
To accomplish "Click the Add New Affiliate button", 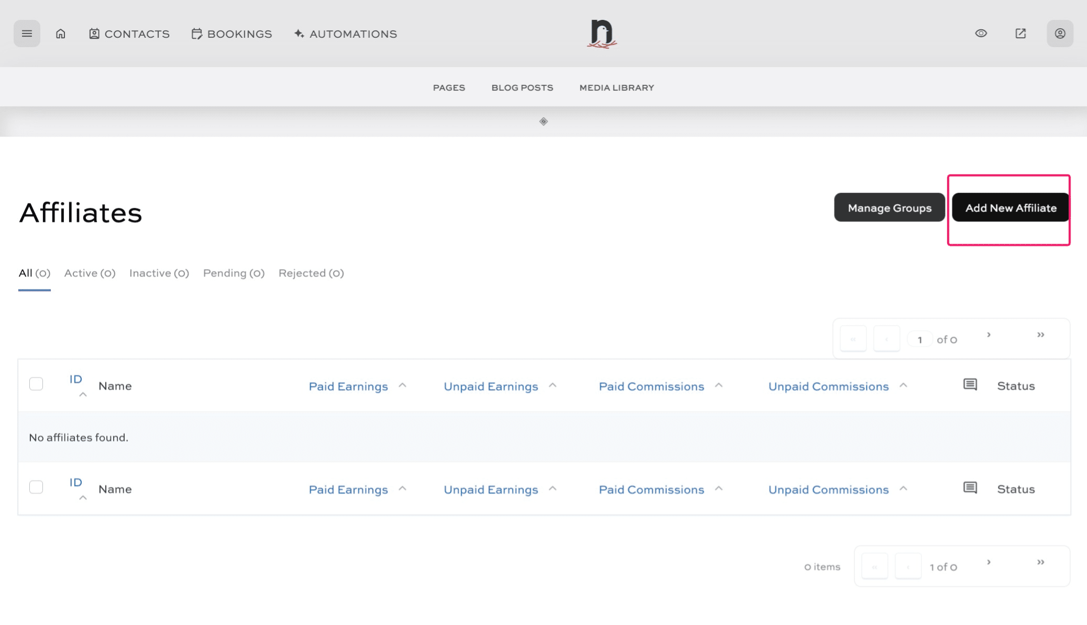I will pyautogui.click(x=1011, y=208).
